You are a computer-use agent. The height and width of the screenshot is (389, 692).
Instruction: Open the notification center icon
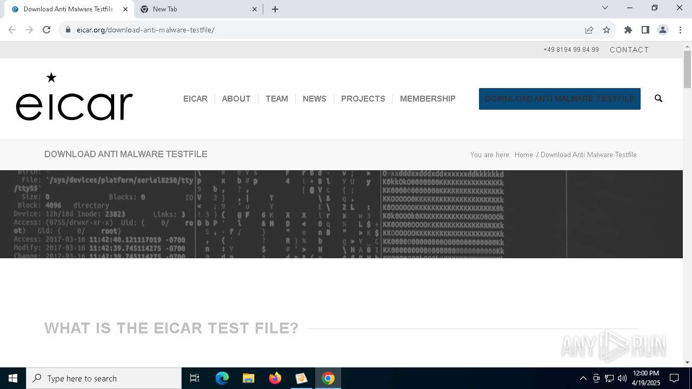tap(675, 378)
